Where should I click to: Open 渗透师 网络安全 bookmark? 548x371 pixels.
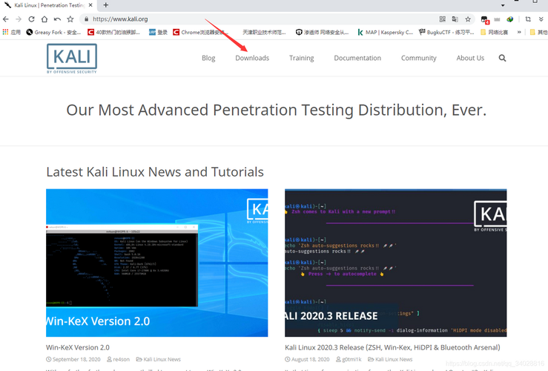pyautogui.click(x=323, y=32)
